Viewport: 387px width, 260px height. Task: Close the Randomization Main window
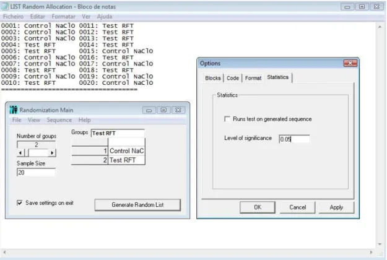point(178,110)
